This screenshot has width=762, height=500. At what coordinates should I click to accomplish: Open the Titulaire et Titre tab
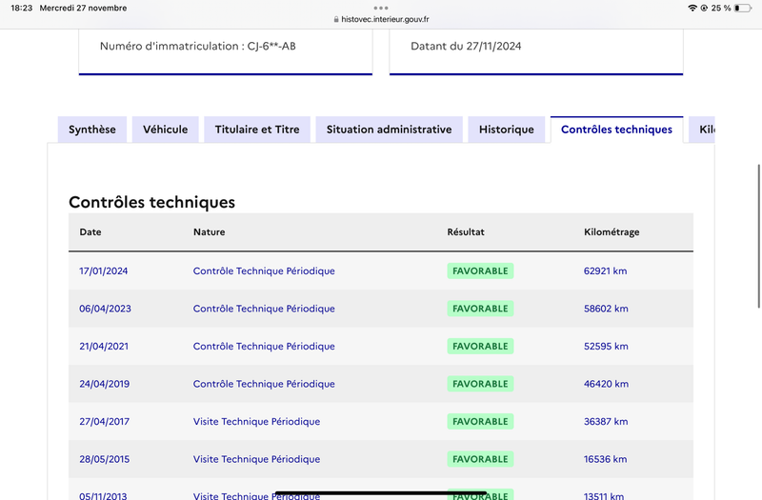(x=257, y=130)
